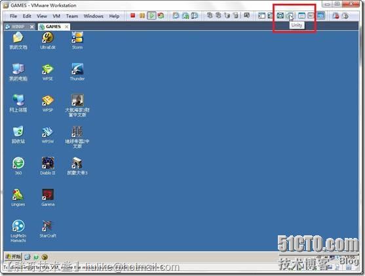Open the Help menu

(x=114, y=16)
